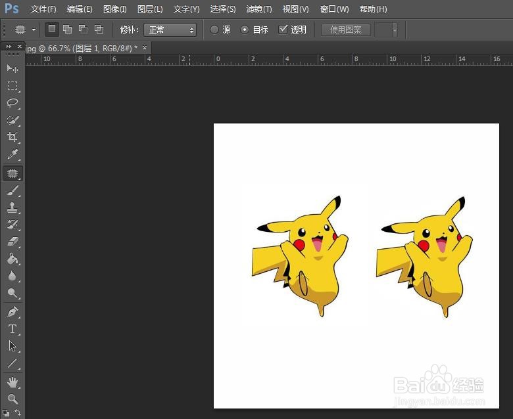
Task: Choose Add to Selection mode
Action: (67, 30)
